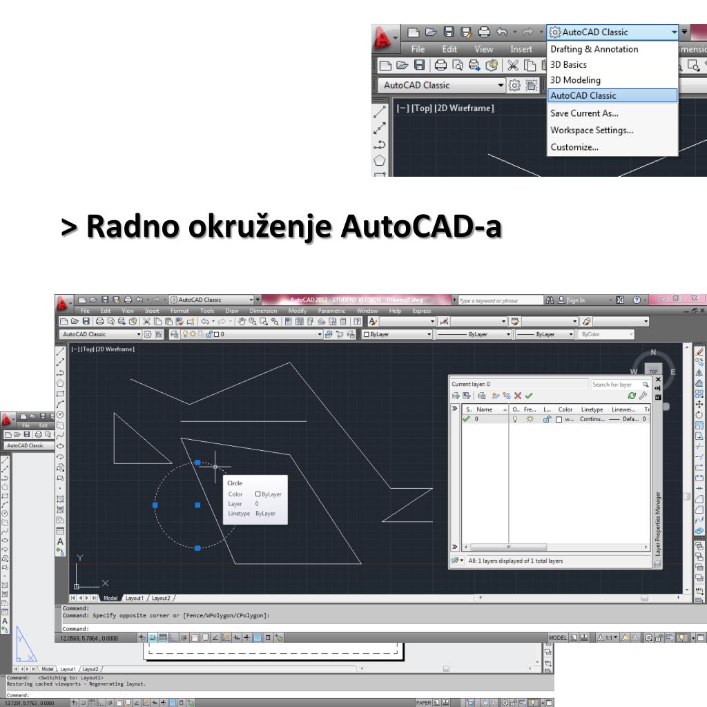Set current layer with green checkmark icon
The width and height of the screenshot is (707, 707).
[528, 396]
